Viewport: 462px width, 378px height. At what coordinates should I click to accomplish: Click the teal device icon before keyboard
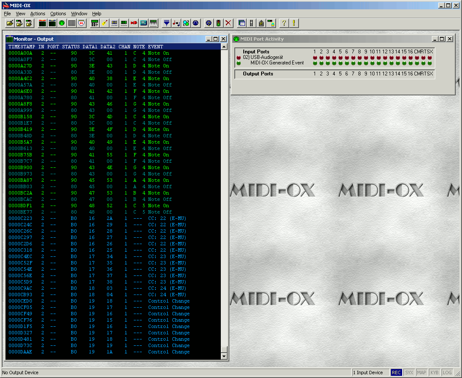click(x=144, y=23)
